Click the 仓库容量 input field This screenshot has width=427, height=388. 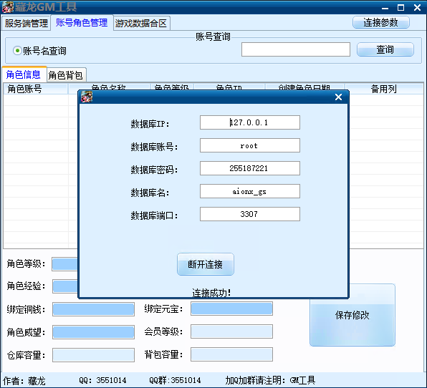[x=93, y=355]
